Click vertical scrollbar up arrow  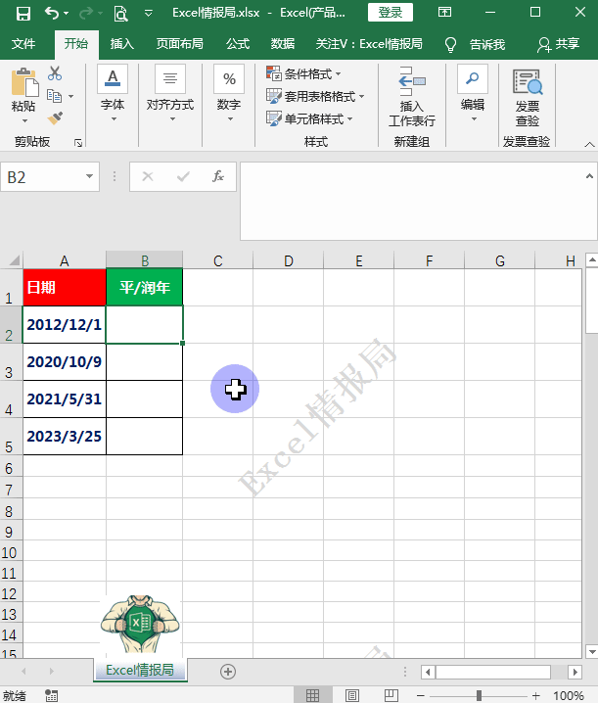click(592, 259)
